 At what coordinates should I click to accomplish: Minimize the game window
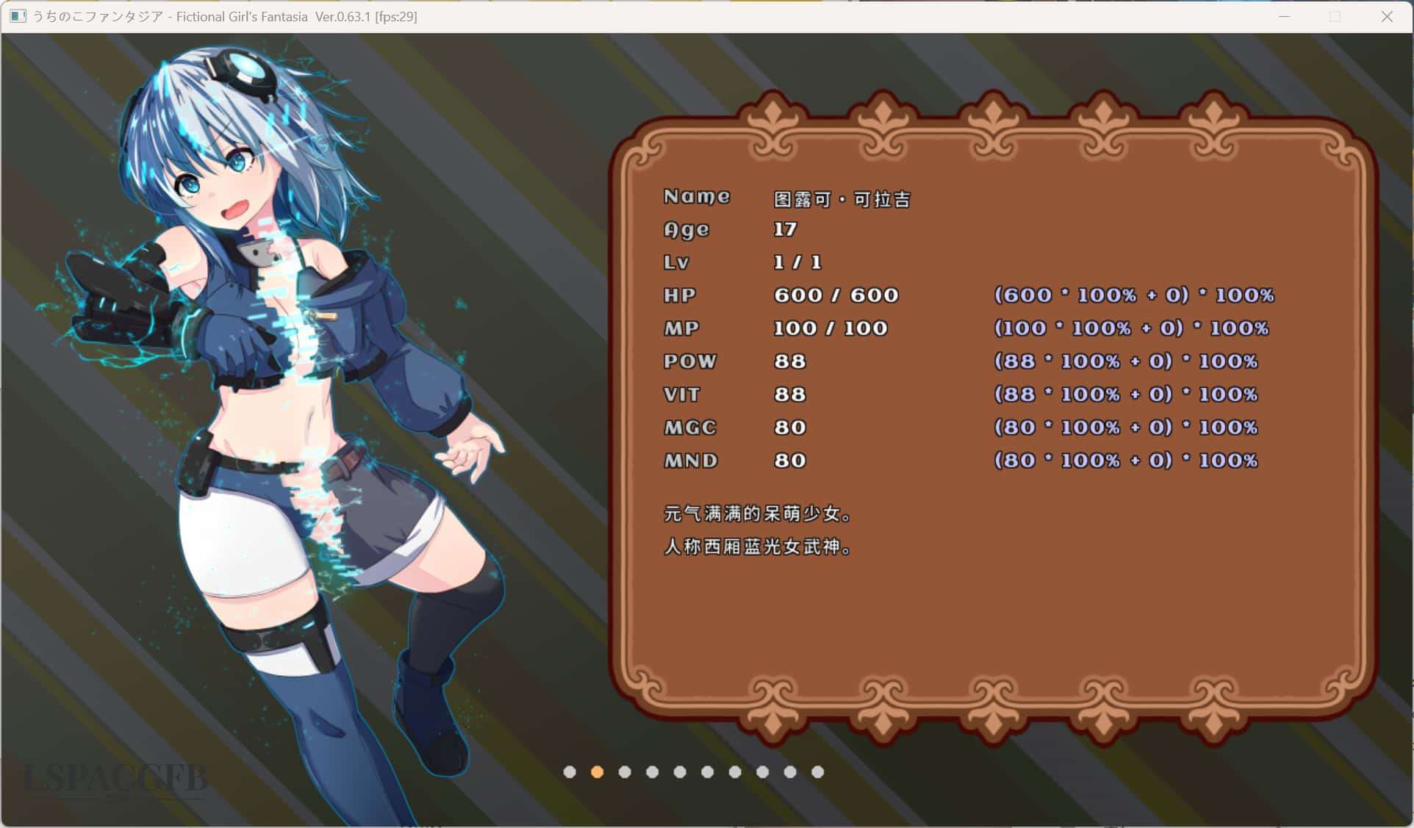1284,16
